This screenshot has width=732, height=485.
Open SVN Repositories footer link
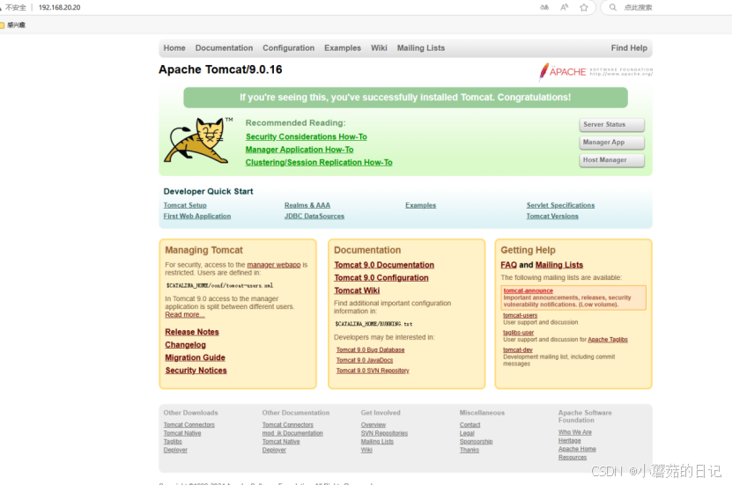tap(384, 433)
